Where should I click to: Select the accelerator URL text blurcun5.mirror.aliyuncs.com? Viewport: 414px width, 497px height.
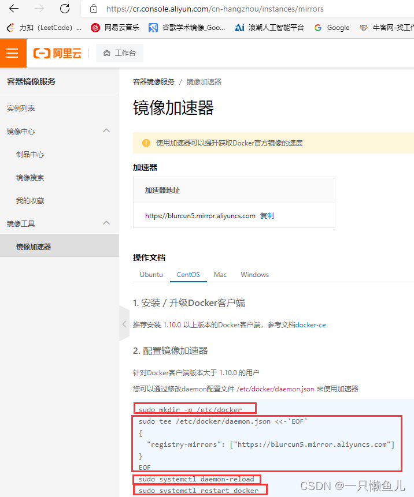coord(200,216)
